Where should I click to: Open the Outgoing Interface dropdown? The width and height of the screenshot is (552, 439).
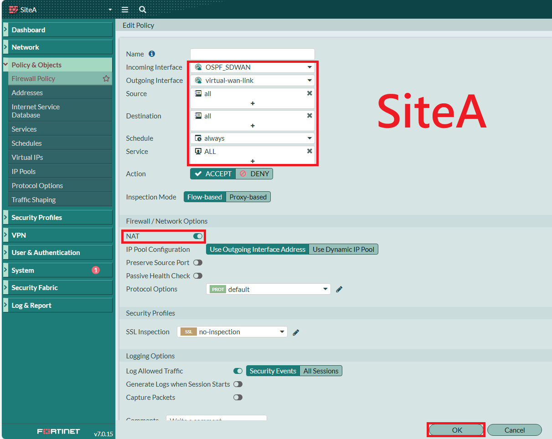click(x=253, y=80)
